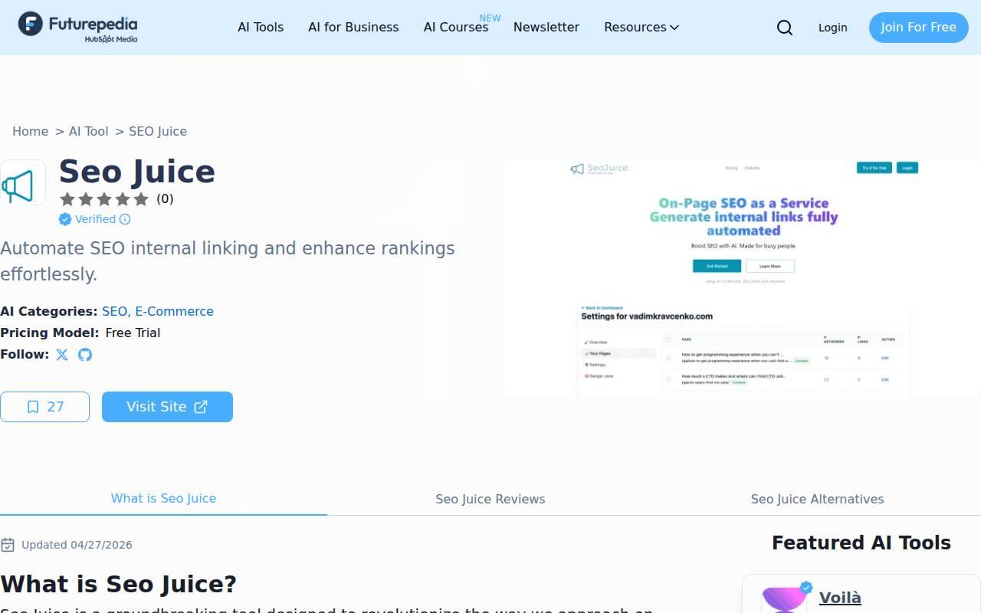Open the search magnifier icon

785,28
